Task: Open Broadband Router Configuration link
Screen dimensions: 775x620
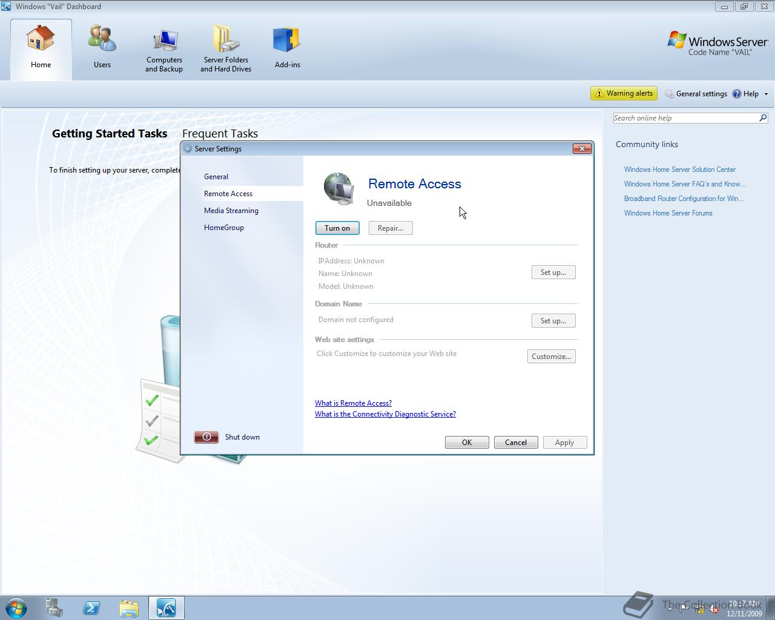Action: click(x=684, y=199)
